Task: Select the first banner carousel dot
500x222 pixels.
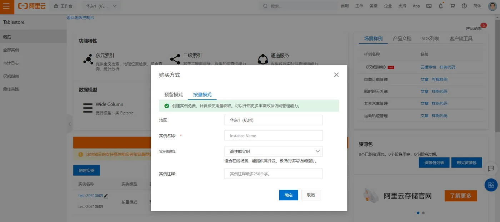Action: click(x=418, y=213)
